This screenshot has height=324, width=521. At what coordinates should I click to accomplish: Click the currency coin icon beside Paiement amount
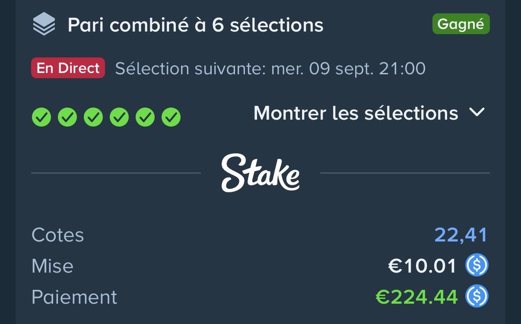click(x=477, y=297)
